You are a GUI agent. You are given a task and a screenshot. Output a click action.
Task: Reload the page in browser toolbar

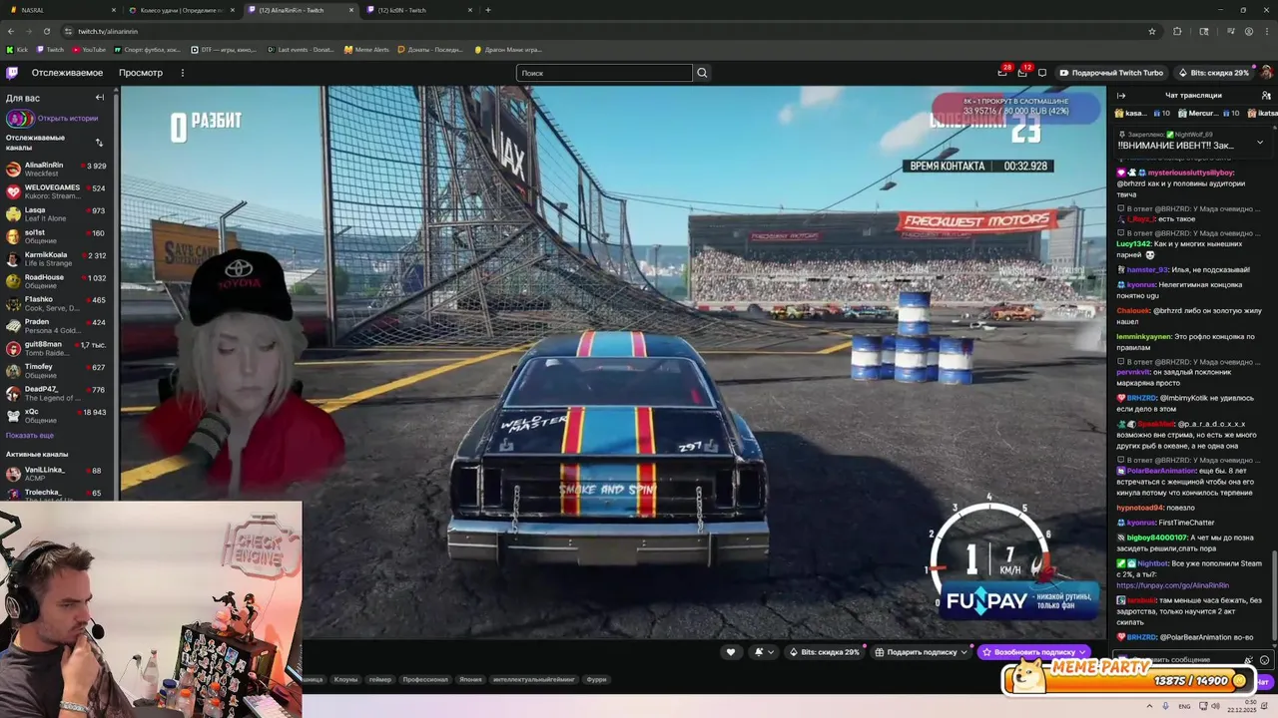[47, 31]
